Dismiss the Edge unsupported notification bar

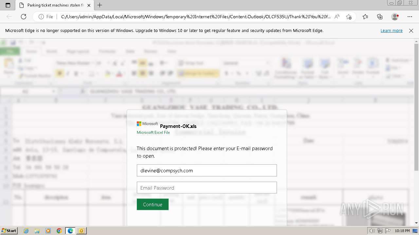(x=411, y=30)
